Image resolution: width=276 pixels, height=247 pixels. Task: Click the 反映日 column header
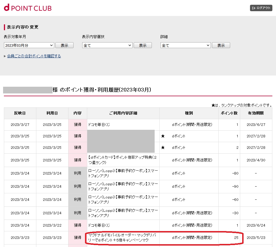(20, 113)
